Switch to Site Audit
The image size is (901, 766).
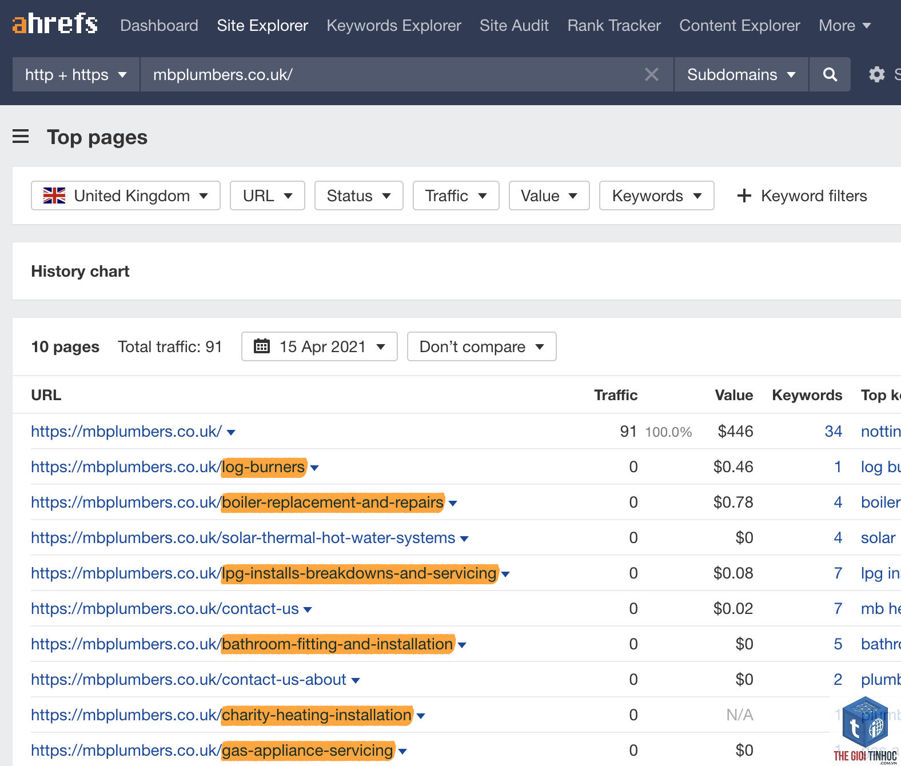[514, 25]
